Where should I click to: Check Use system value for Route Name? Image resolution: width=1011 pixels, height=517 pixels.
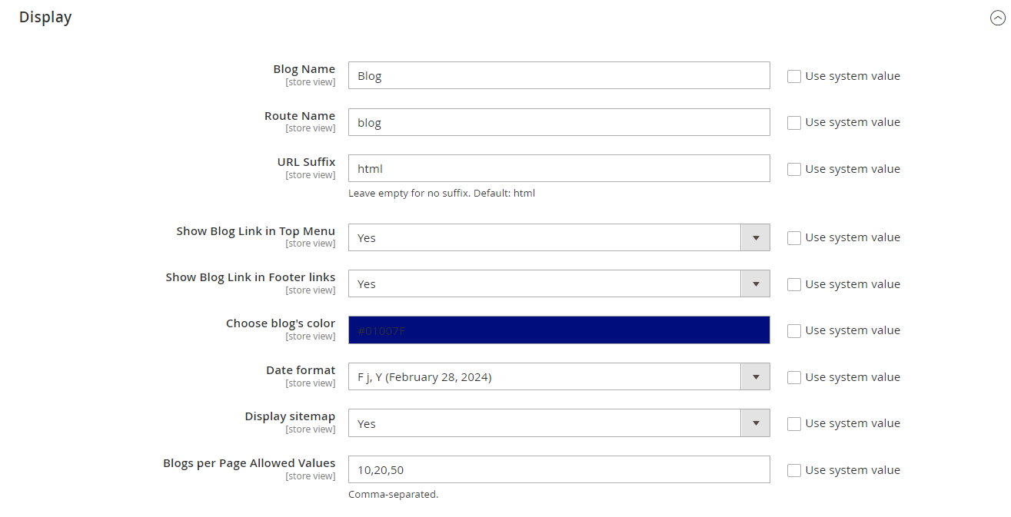coord(794,123)
